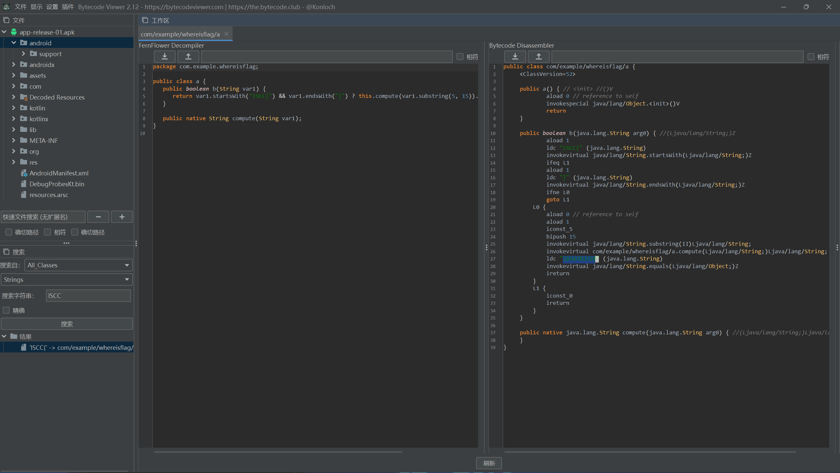Viewport: 840px width, 473px height.
Task: Click the Bytecode Disassembler search text field
Action: coord(677,56)
